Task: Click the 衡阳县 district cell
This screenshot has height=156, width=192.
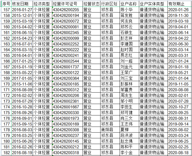Action: pyautogui.click(x=107, y=130)
